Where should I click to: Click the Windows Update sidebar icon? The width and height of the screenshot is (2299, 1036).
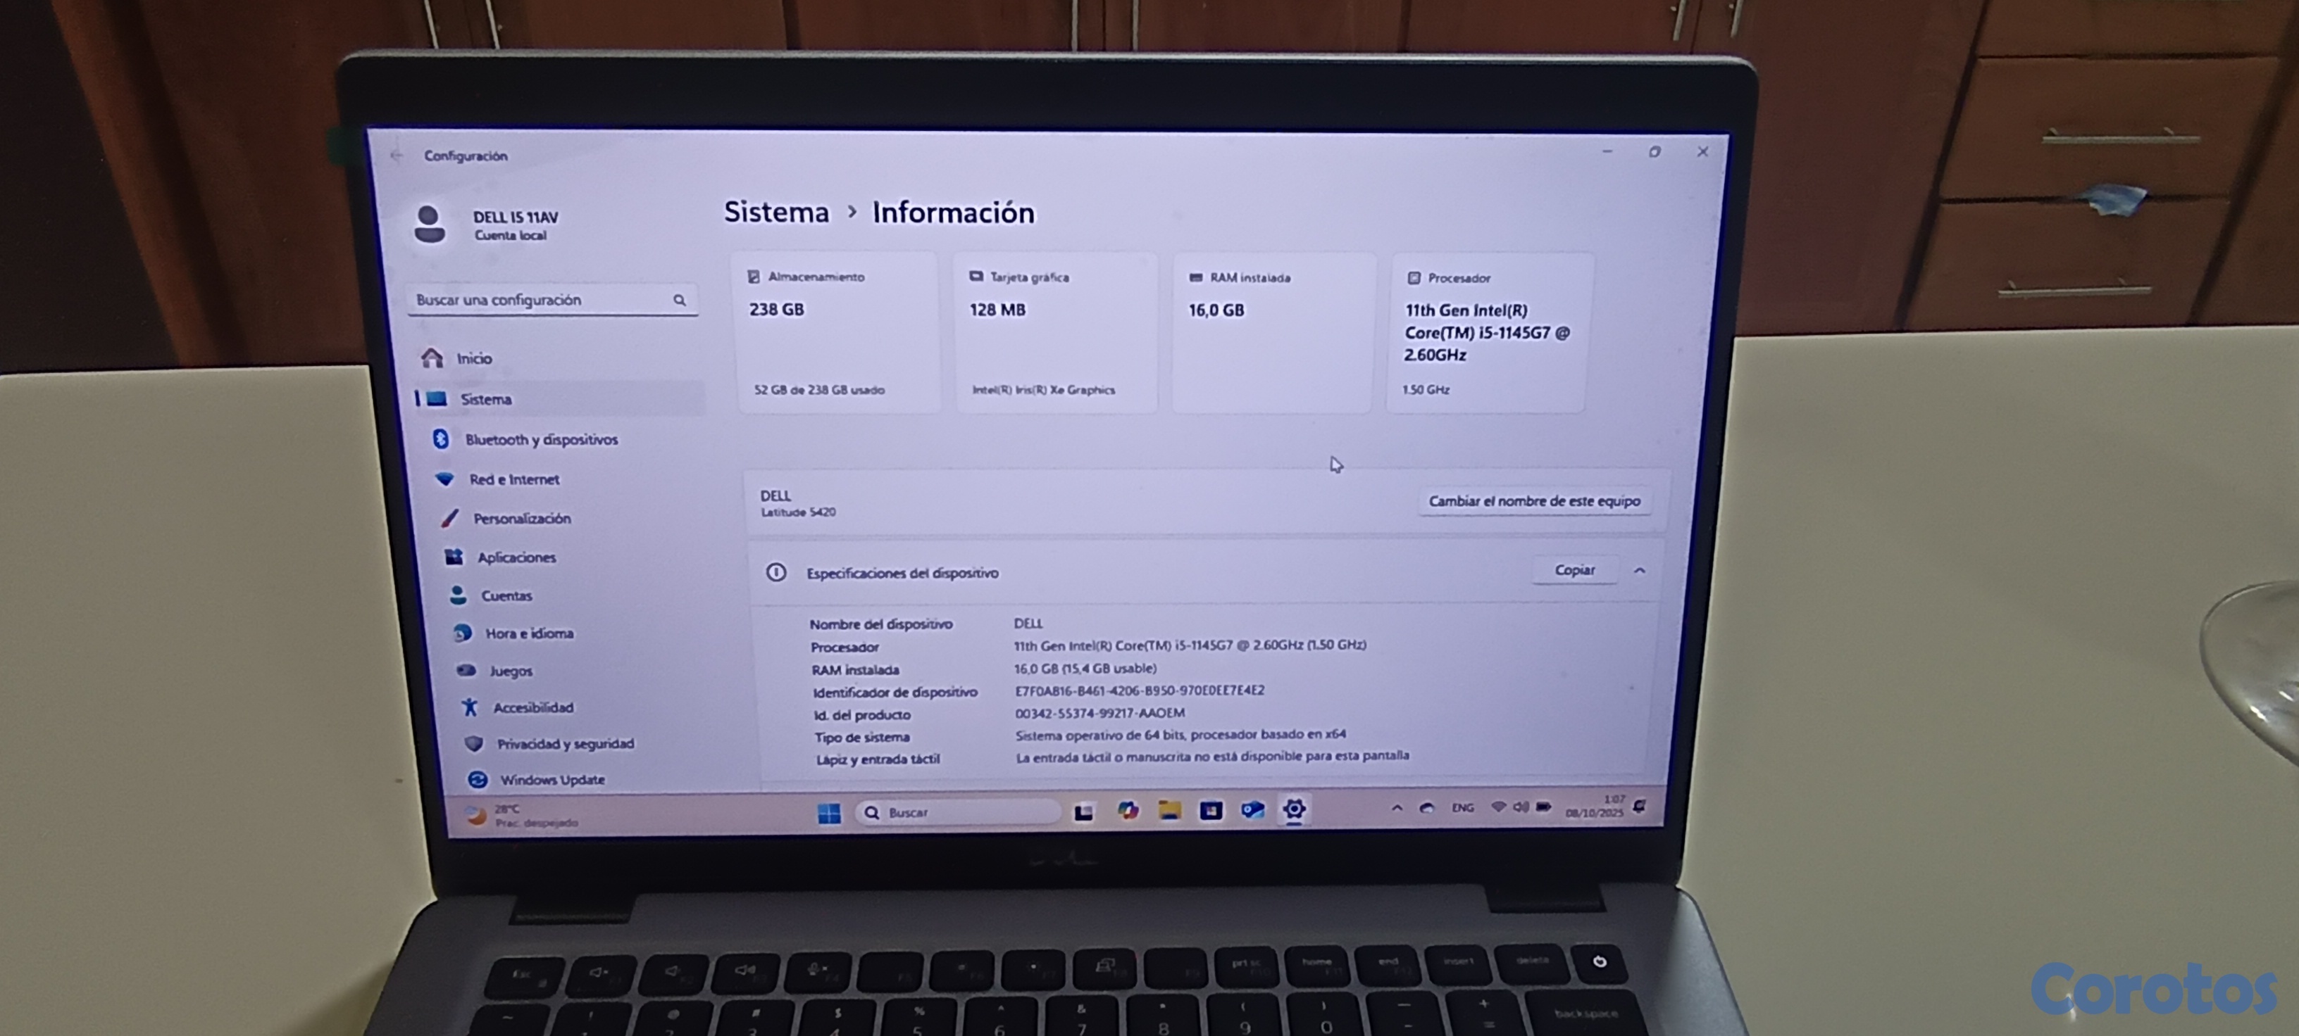(478, 779)
